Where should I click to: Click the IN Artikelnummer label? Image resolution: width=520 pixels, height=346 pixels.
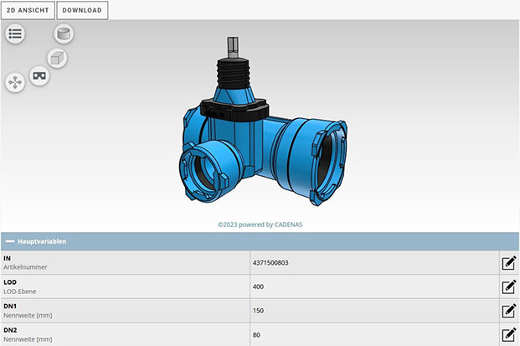25,262
